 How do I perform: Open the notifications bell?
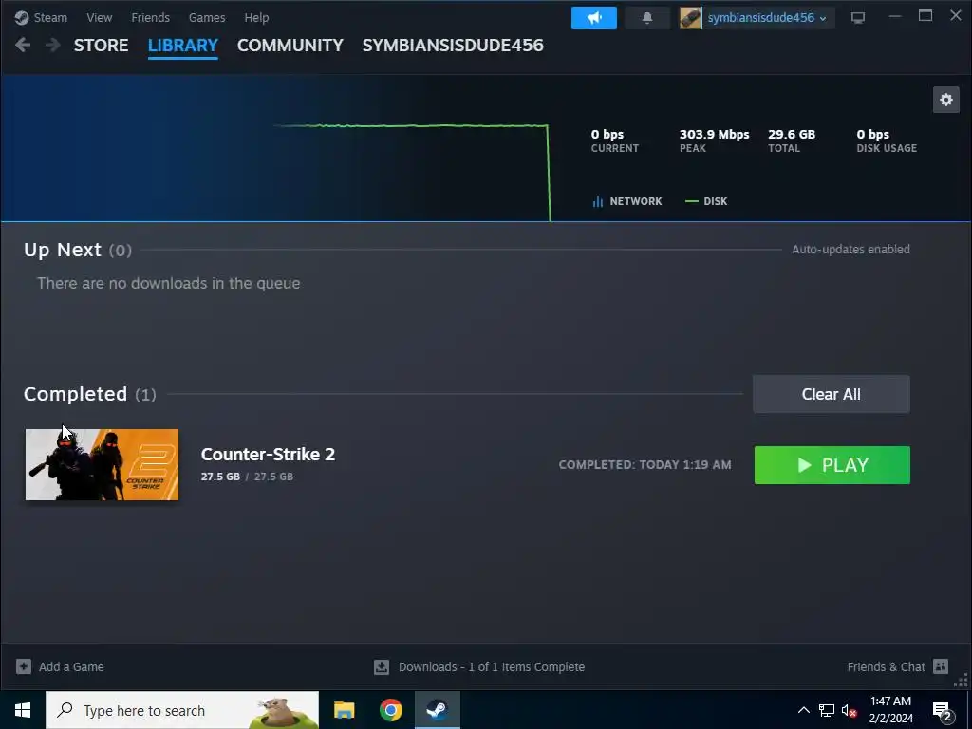(x=647, y=18)
